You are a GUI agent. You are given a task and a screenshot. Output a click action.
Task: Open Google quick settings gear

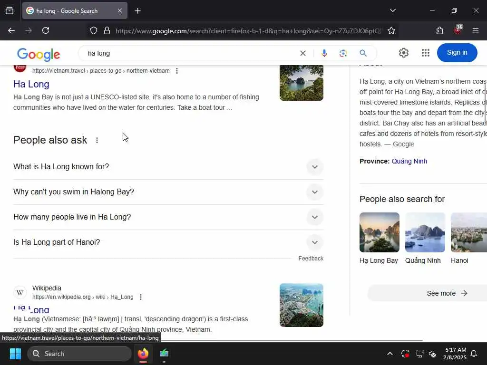403,53
